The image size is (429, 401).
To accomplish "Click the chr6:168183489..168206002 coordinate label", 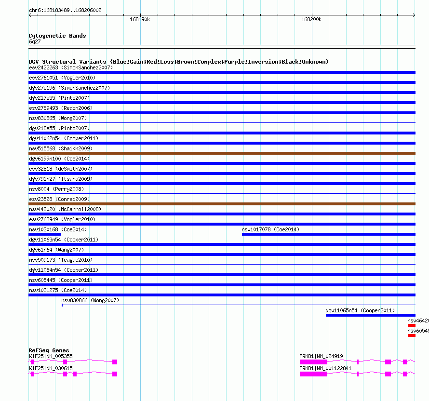I will [x=65, y=10].
